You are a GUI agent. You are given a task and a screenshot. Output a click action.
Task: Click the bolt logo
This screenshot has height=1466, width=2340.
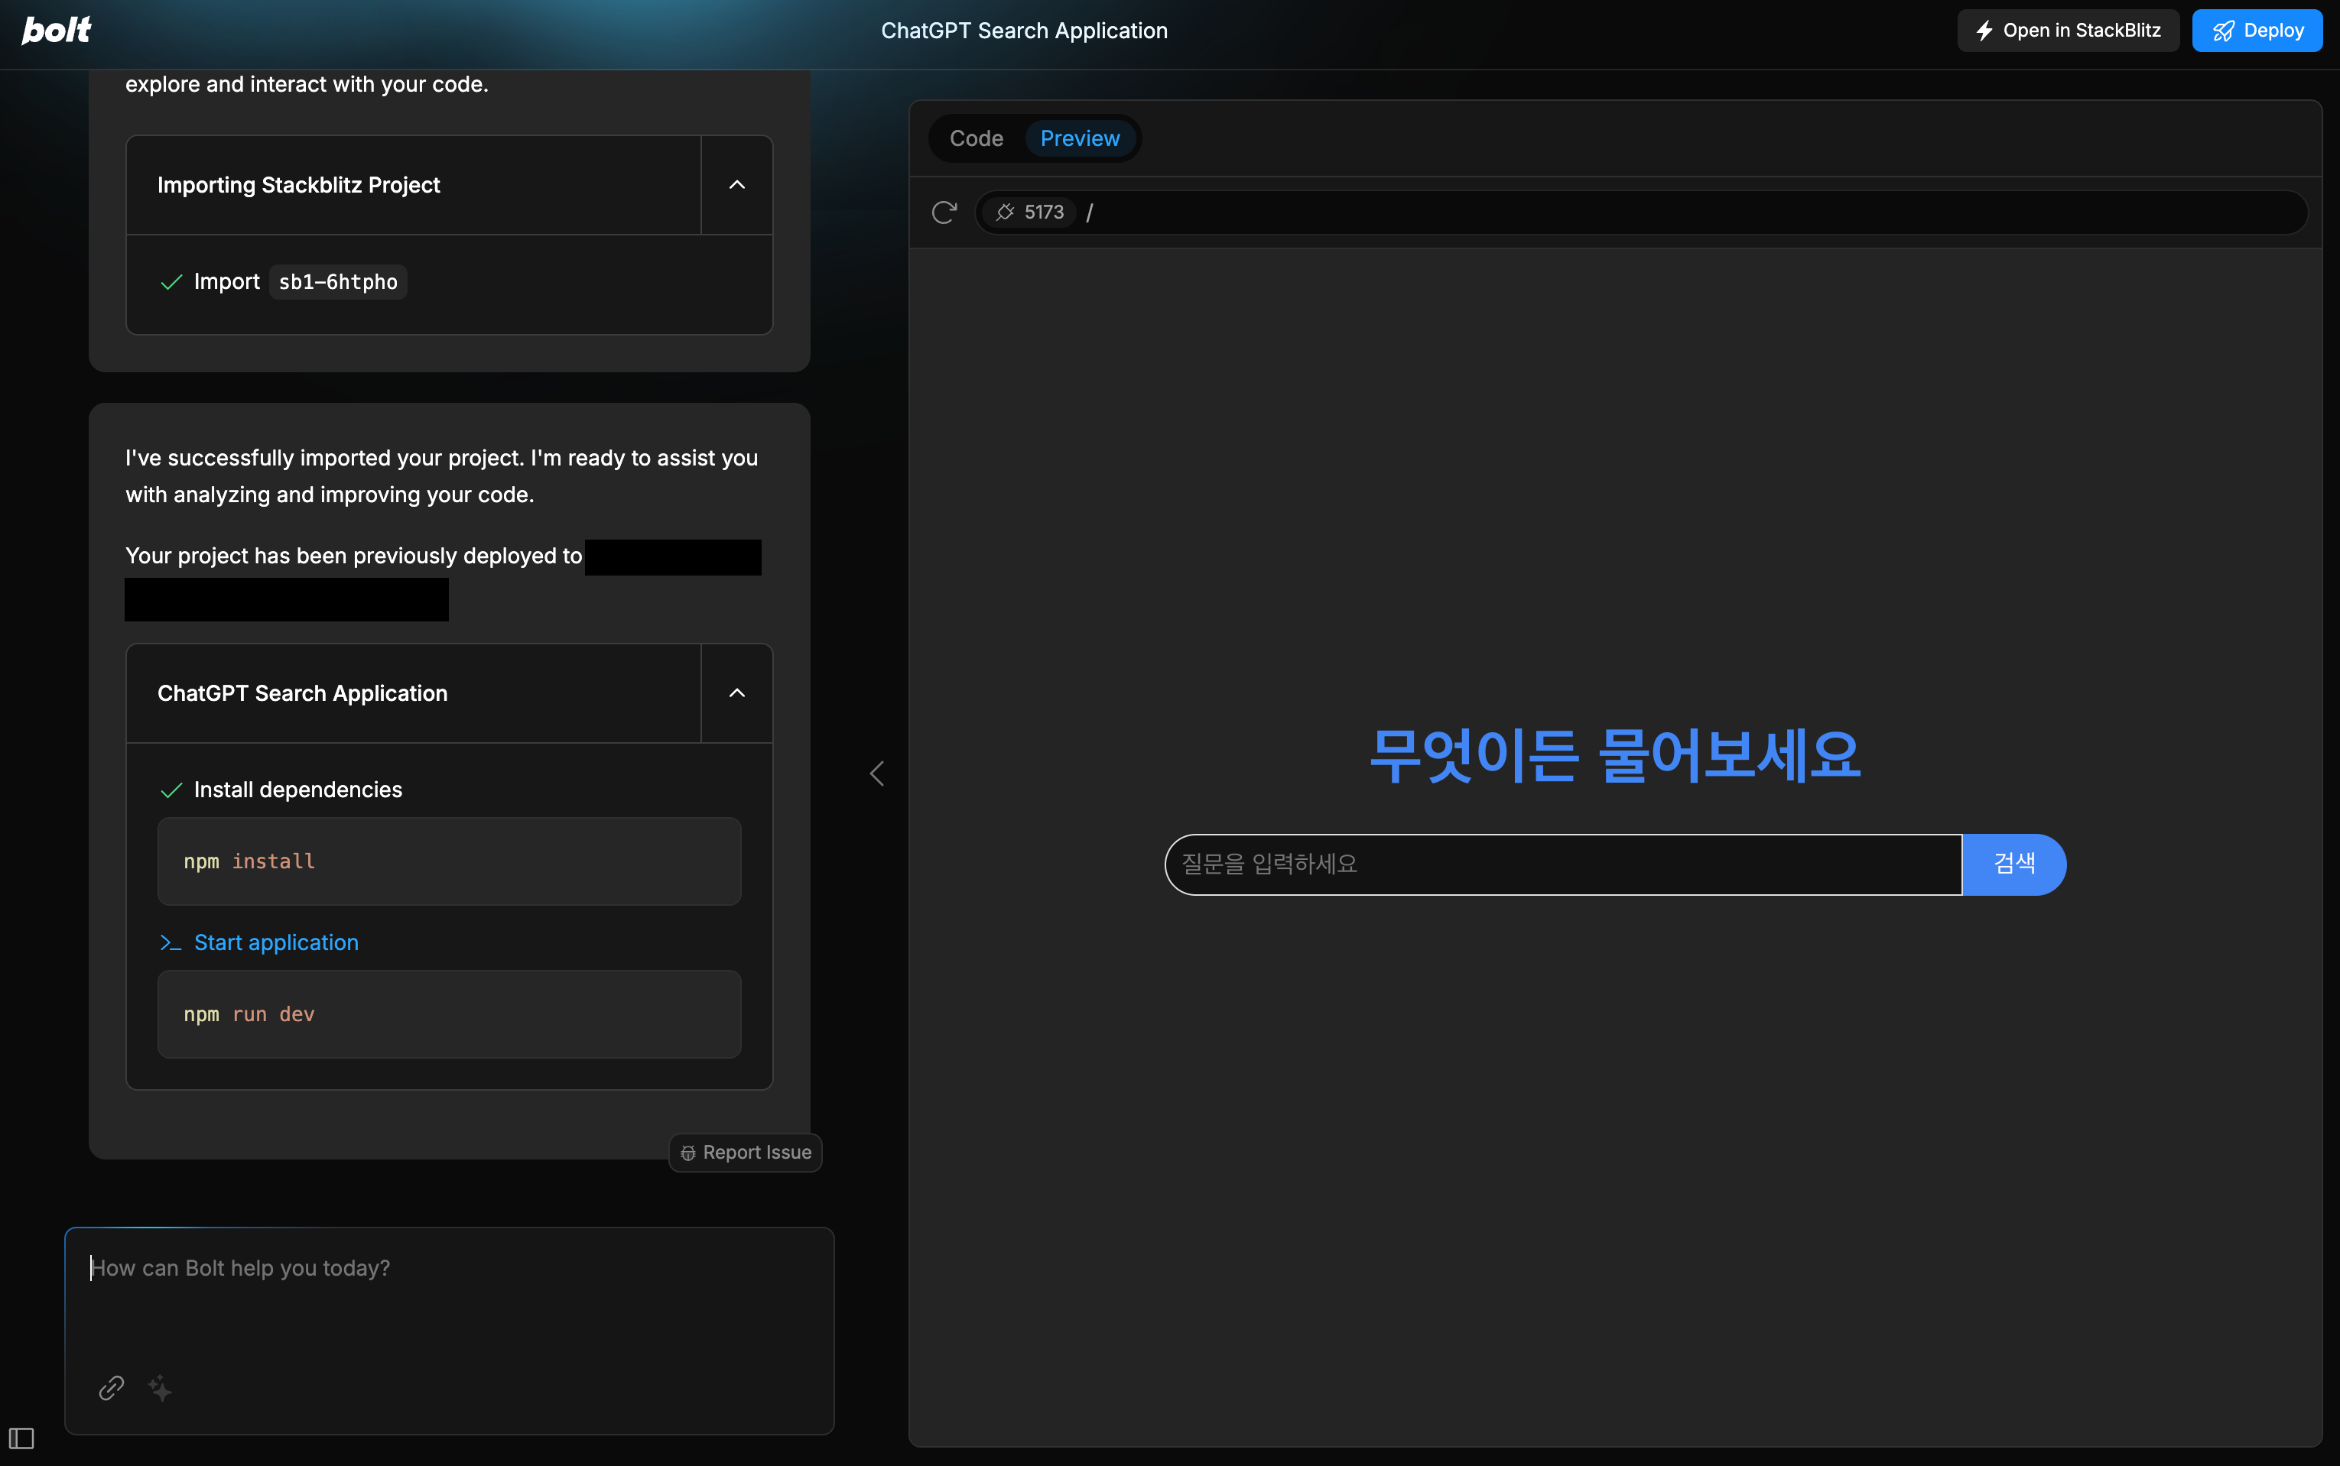(x=57, y=30)
